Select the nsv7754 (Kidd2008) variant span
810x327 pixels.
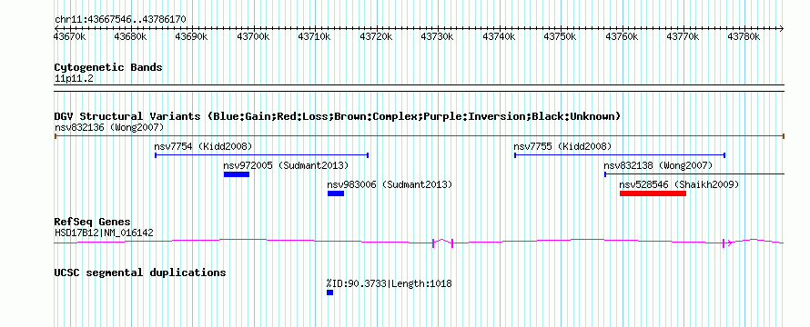click(x=262, y=154)
